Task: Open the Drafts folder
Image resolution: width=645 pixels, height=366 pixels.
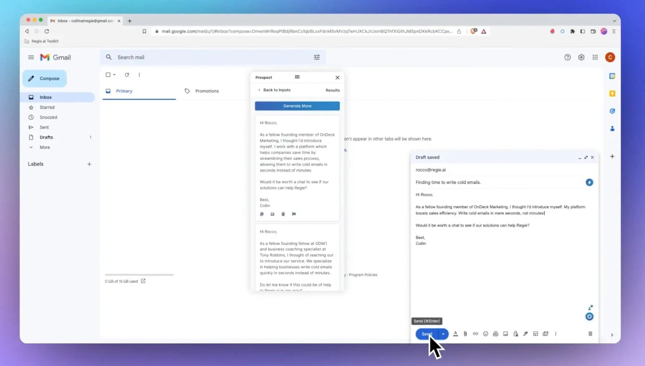Action: pyautogui.click(x=46, y=137)
